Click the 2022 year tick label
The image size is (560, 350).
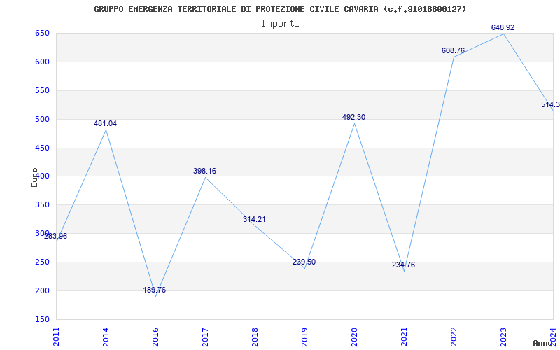click(x=454, y=337)
